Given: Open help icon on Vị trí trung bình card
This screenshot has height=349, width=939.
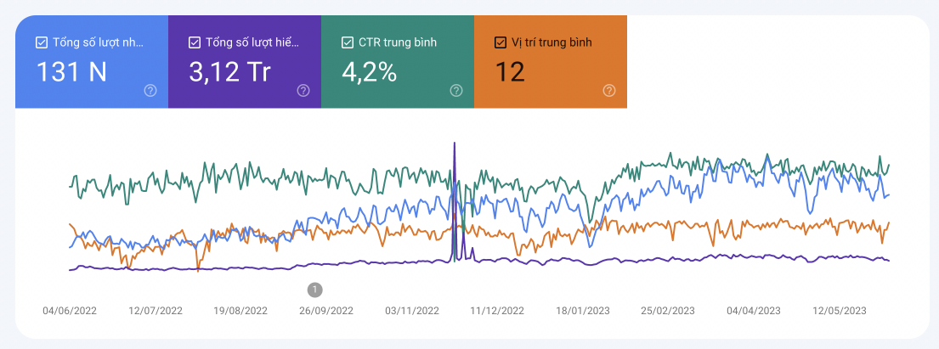Looking at the screenshot, I should (x=609, y=90).
